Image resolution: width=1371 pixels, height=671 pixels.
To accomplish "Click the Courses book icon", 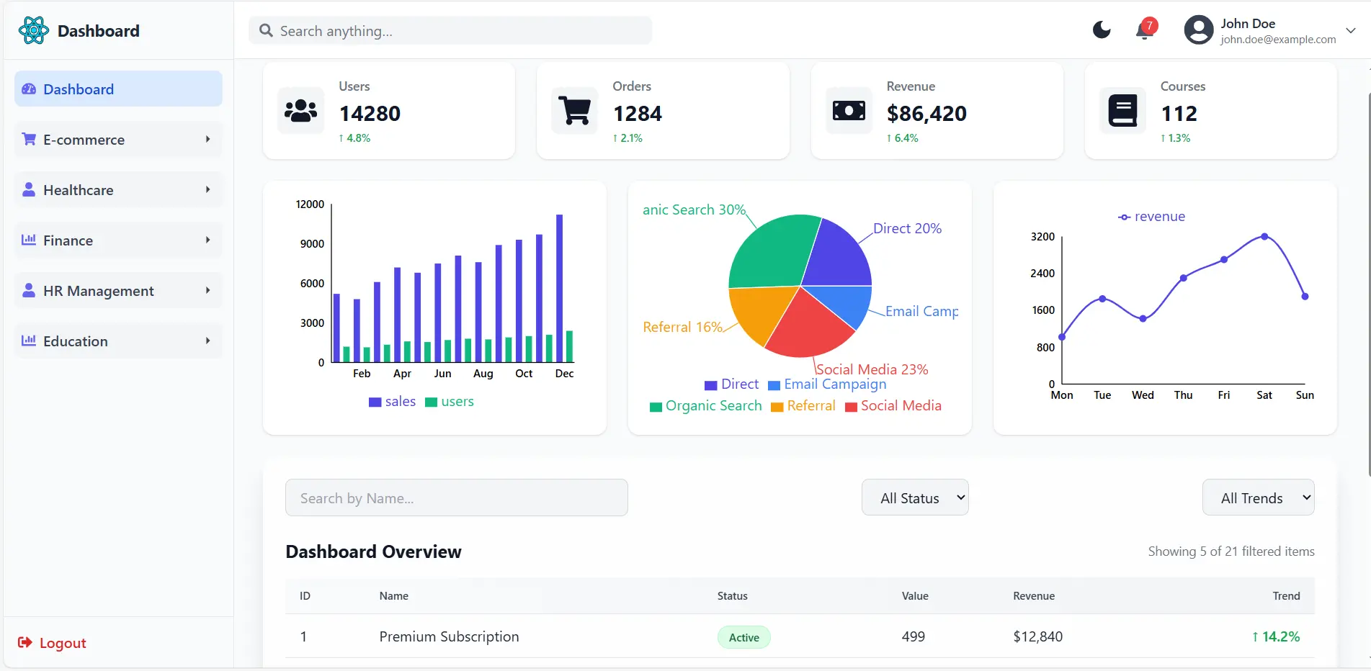I will pos(1122,111).
